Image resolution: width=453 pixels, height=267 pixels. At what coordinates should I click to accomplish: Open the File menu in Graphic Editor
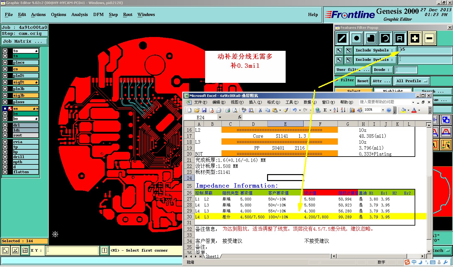[x=9, y=14]
